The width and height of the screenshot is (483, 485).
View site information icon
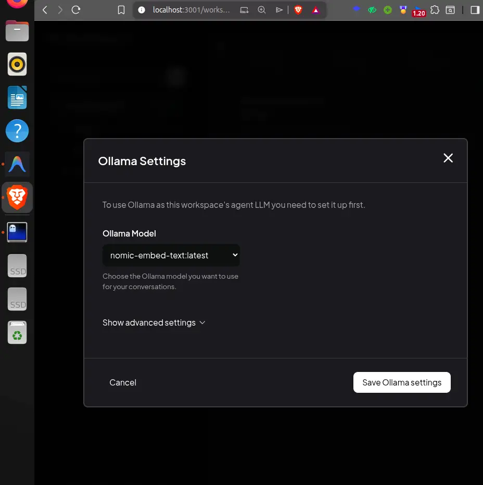tap(142, 10)
